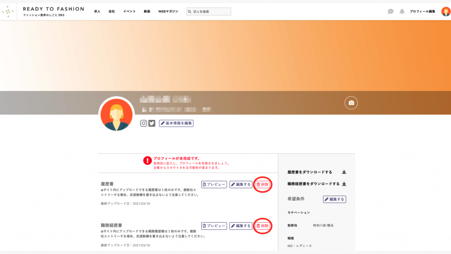Download the 履歴書 via the download icon
The image size is (451, 254).
coord(344,172)
